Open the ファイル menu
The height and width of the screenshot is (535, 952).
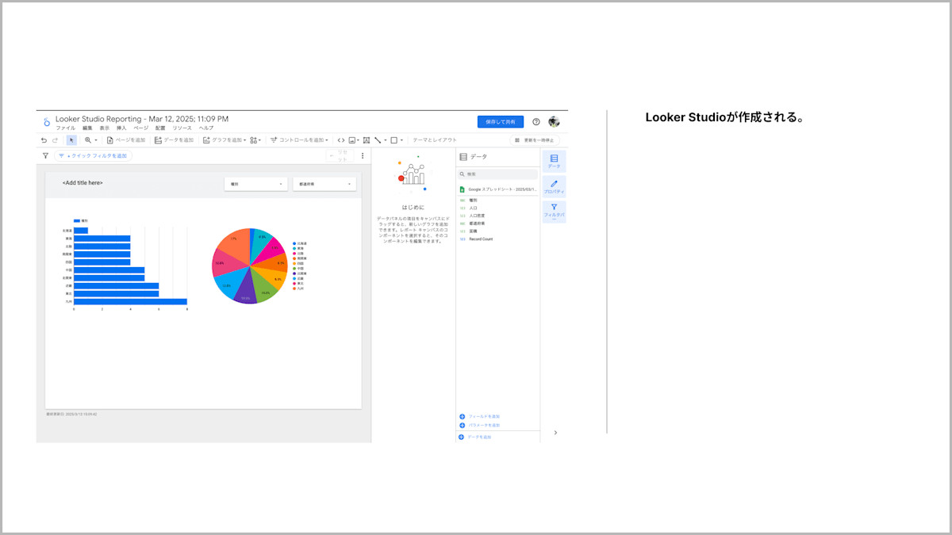point(66,128)
